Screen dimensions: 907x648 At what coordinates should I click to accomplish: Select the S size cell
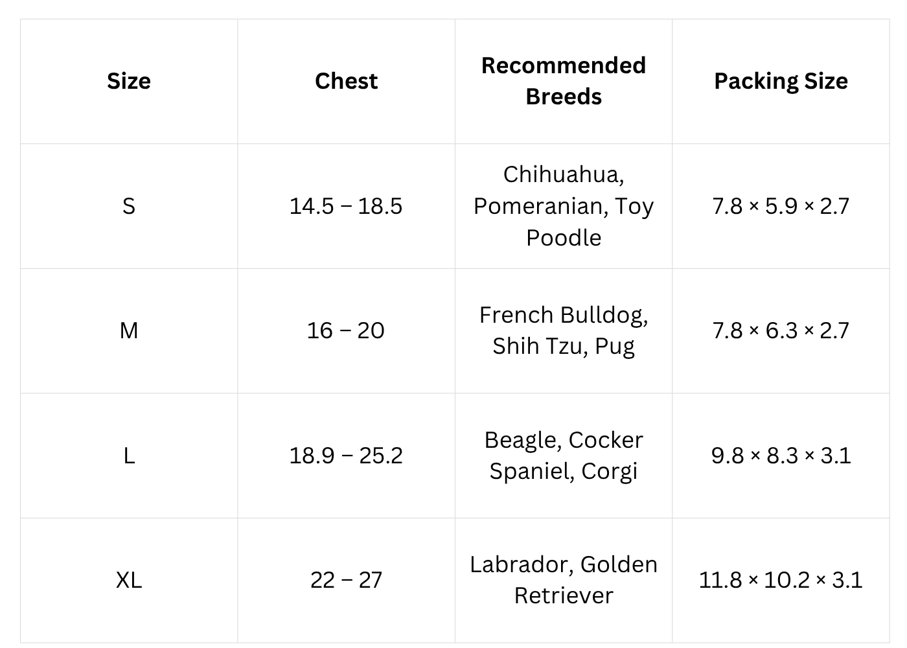[x=129, y=206]
